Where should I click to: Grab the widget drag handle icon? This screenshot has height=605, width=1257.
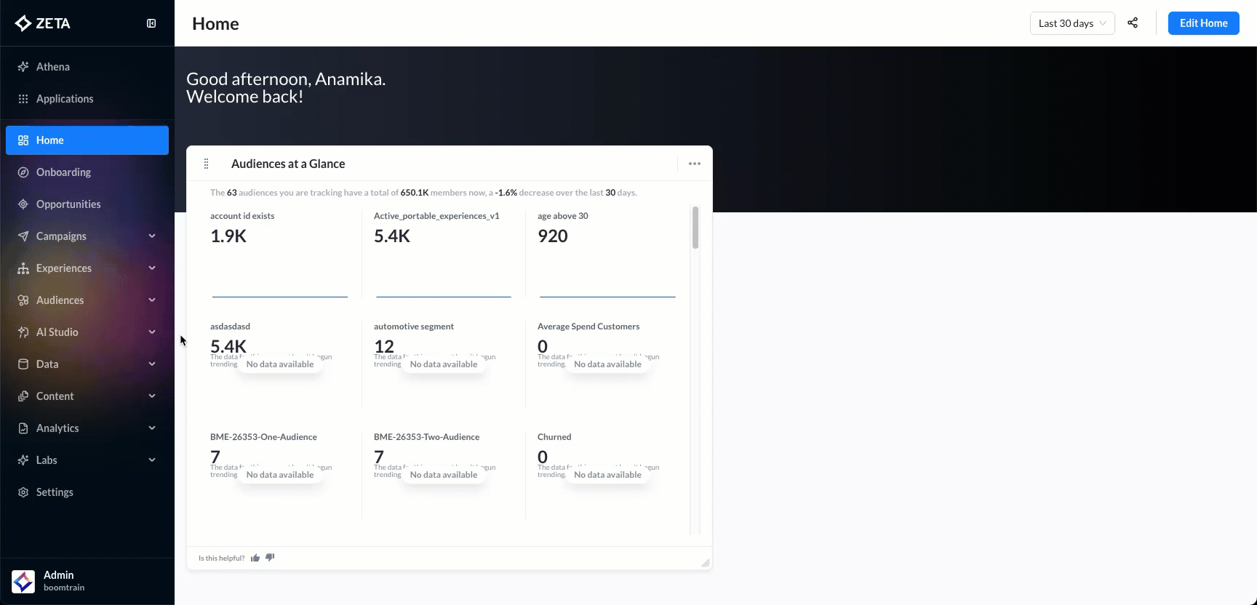point(207,164)
